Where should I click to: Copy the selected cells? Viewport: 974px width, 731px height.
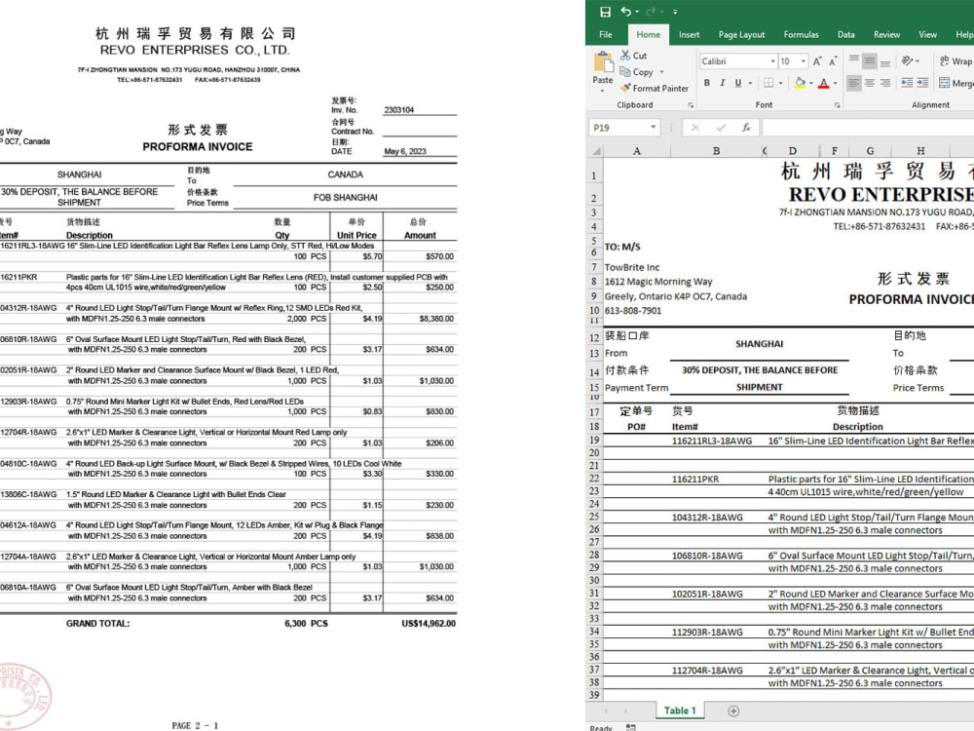pyautogui.click(x=637, y=72)
